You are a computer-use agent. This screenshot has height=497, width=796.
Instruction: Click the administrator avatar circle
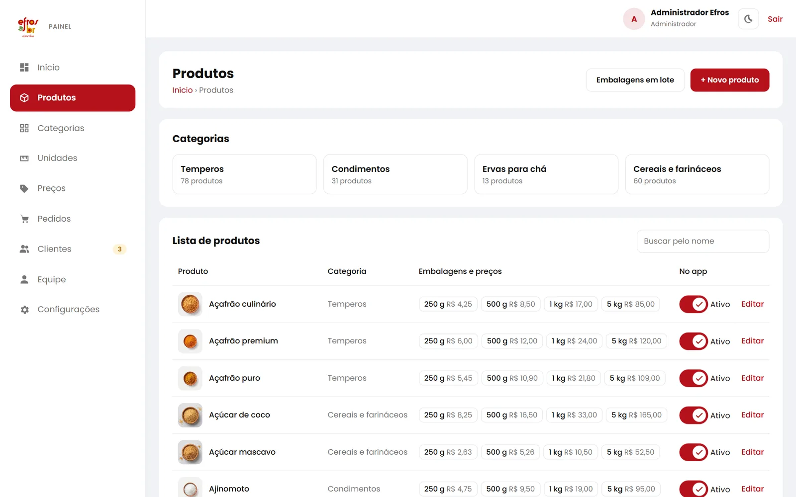[x=634, y=19]
